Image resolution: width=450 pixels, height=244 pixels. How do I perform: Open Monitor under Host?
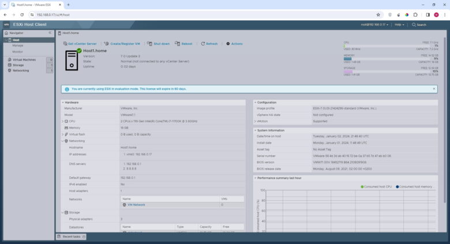[17, 52]
